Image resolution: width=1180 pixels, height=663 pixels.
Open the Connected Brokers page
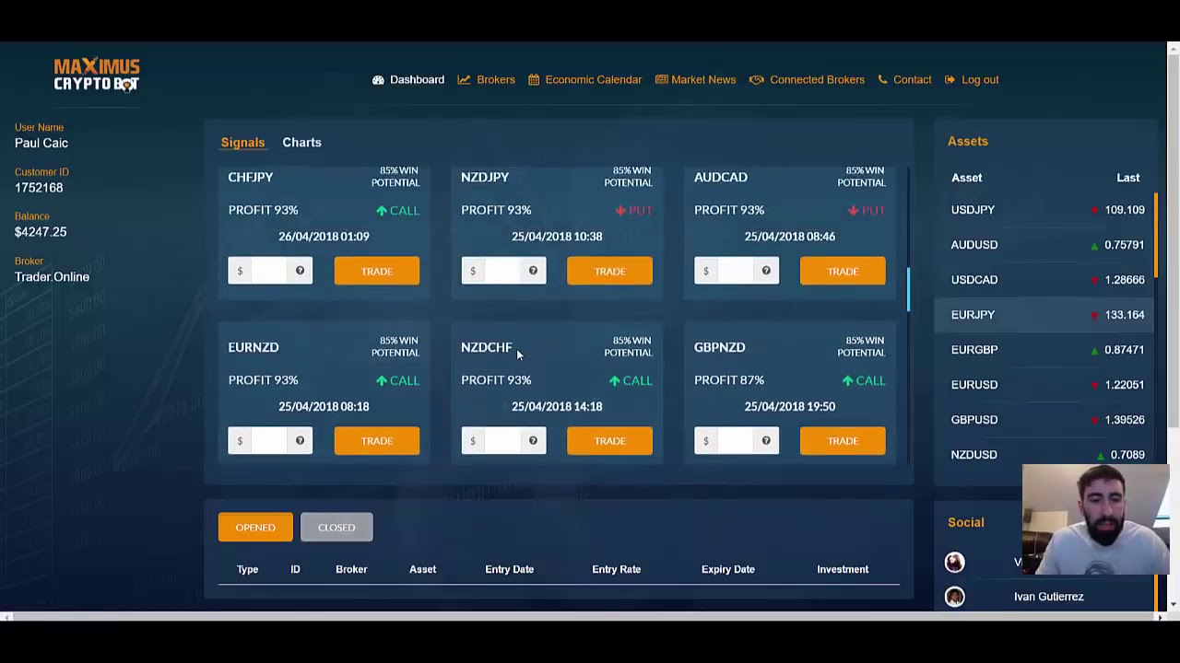tap(808, 80)
